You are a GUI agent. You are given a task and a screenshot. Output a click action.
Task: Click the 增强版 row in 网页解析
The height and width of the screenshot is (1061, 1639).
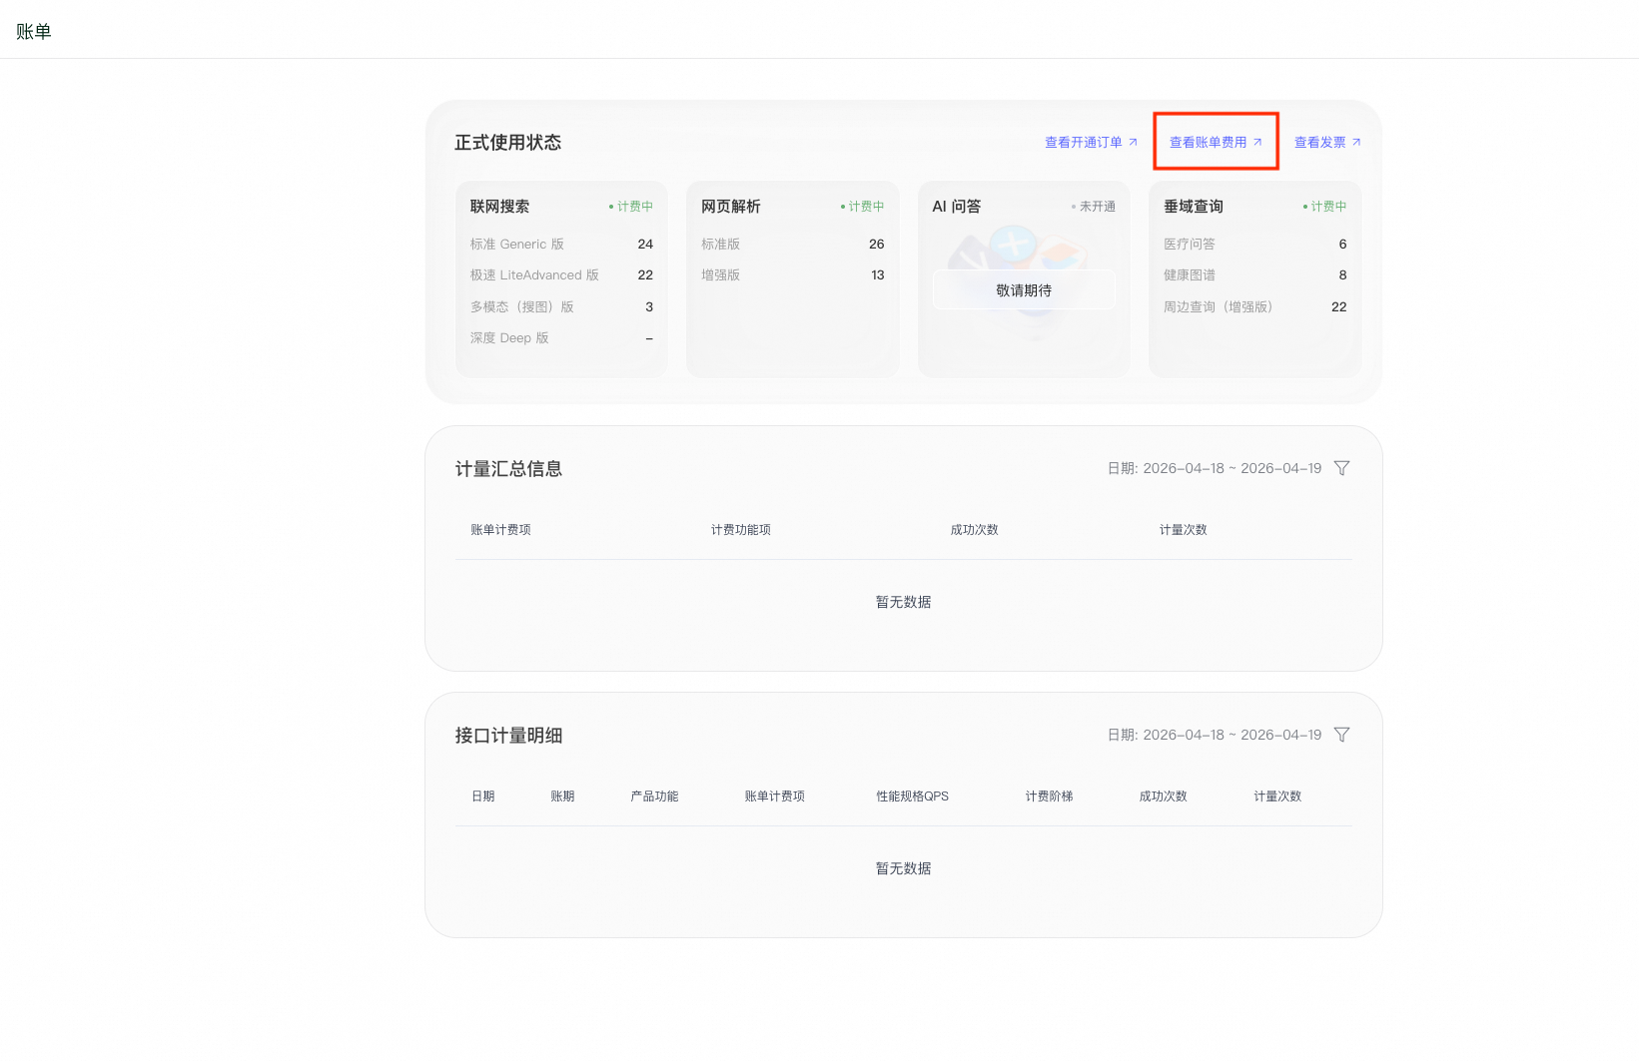793,275
